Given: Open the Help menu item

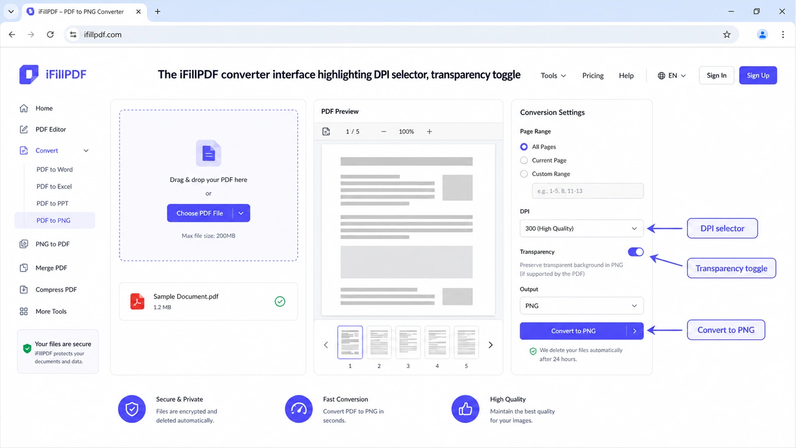Looking at the screenshot, I should pyautogui.click(x=626, y=76).
